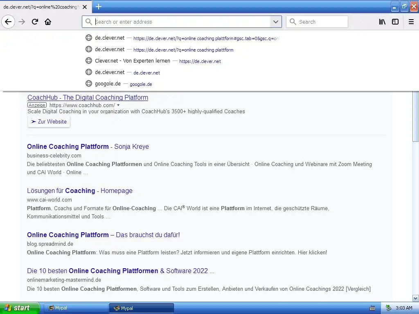Click the scrollbar down arrow
Image resolution: width=419 pixels, height=314 pixels.
click(416, 298)
